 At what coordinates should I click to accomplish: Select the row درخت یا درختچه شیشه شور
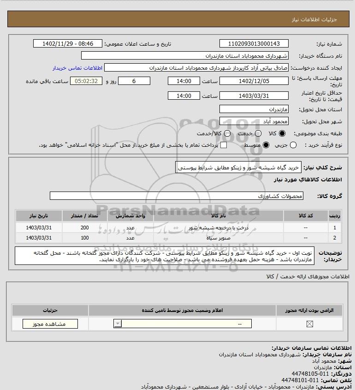pyautogui.click(x=178, y=228)
